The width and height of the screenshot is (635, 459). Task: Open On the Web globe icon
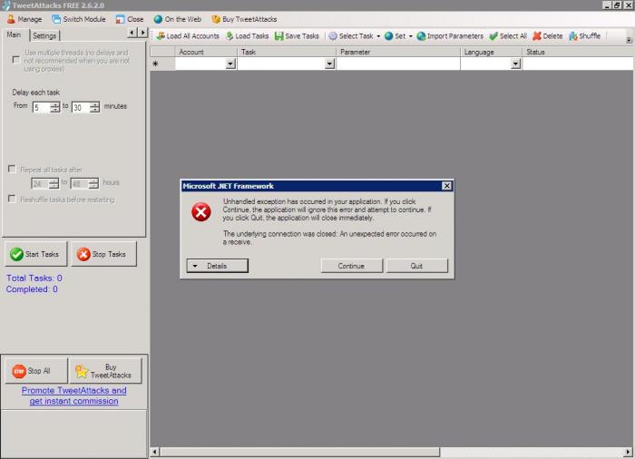[x=158, y=19]
